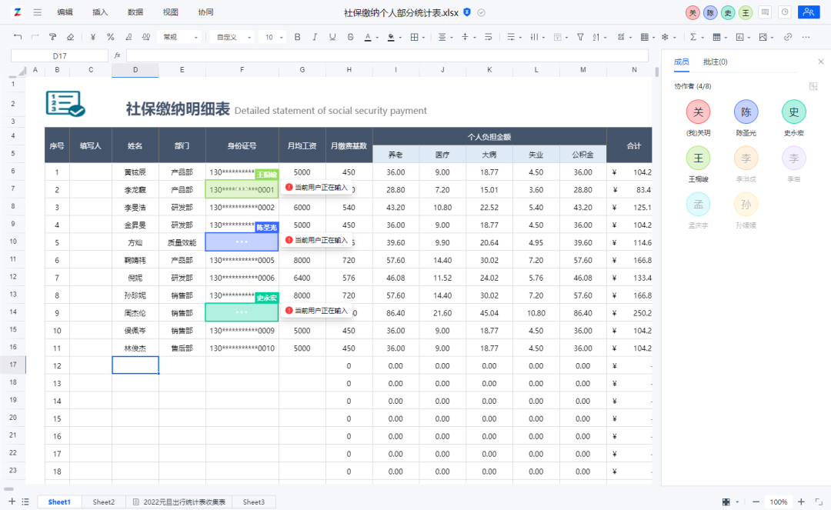831x510 pixels.
Task: Click the expand icon beside 协作者 (4/8)
Action: point(813,86)
